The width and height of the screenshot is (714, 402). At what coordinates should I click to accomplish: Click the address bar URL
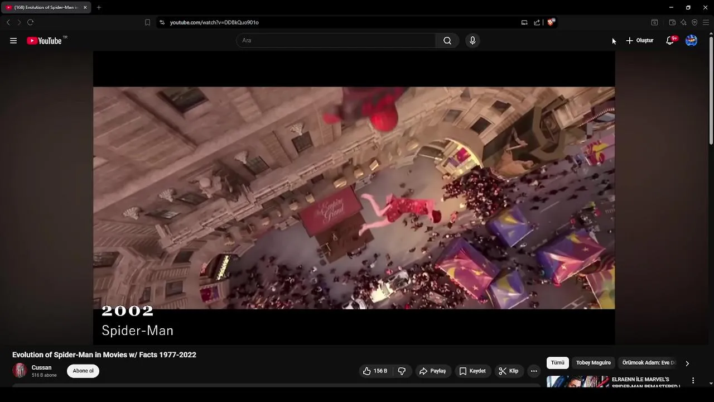[214, 22]
